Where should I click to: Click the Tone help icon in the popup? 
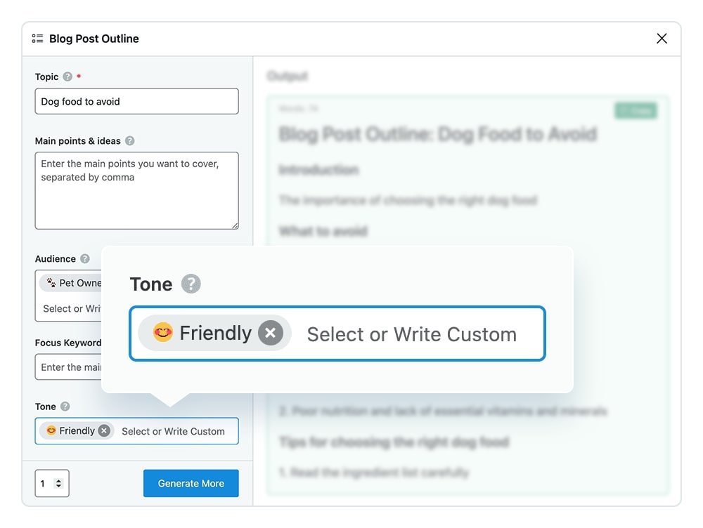pyautogui.click(x=190, y=284)
